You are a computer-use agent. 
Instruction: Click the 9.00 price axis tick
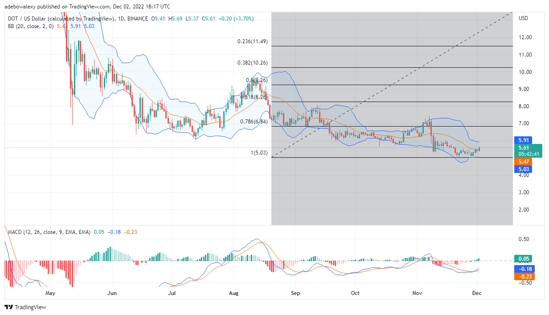pyautogui.click(x=524, y=89)
